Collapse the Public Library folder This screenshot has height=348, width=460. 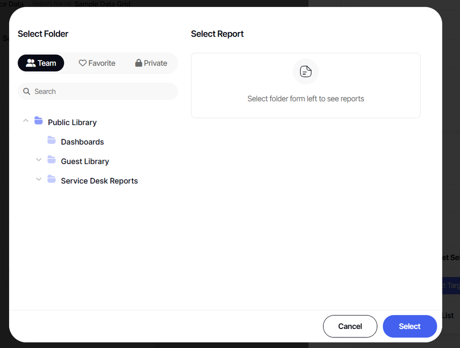(x=25, y=120)
